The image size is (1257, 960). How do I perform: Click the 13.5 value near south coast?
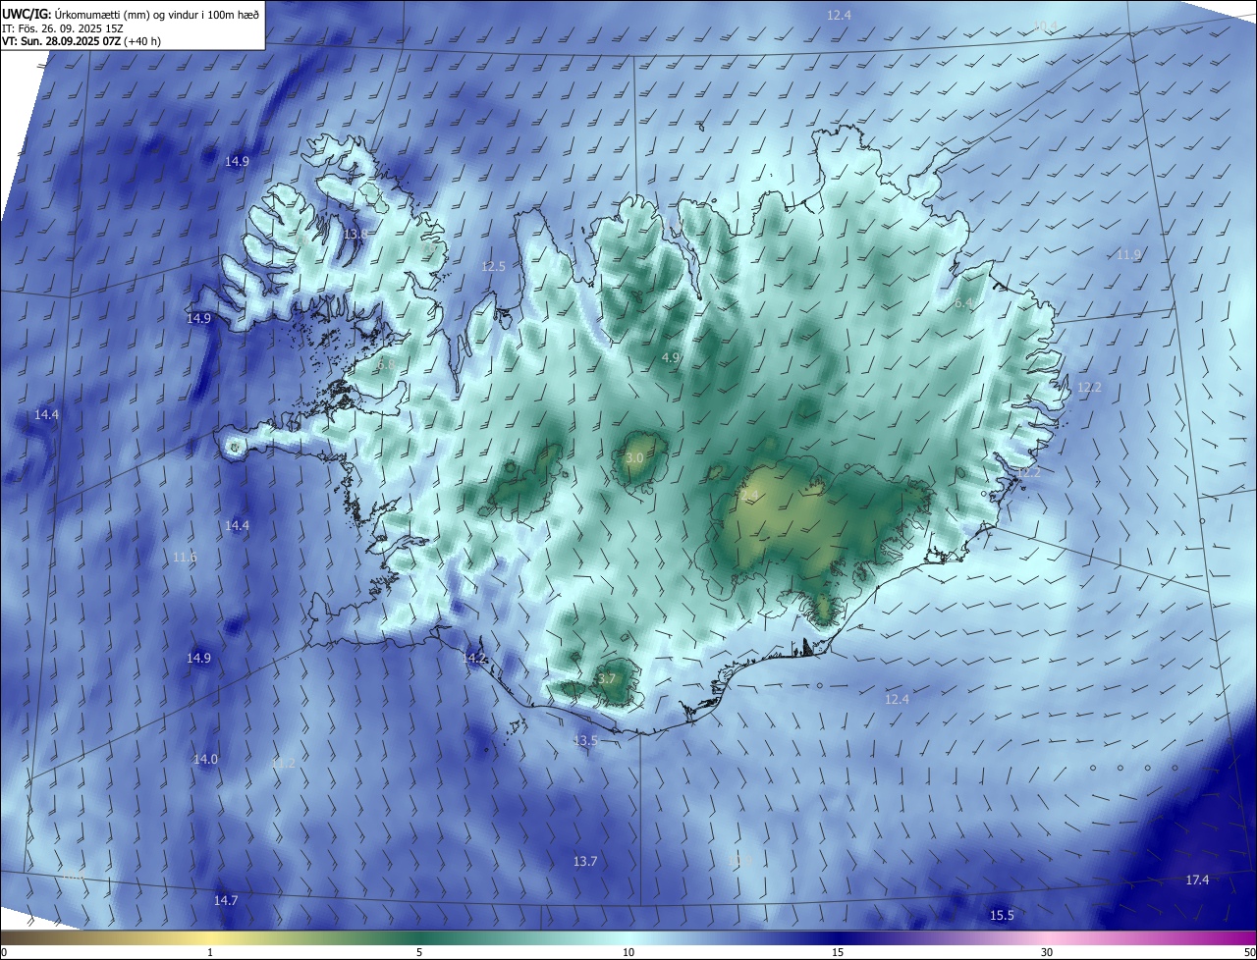[x=585, y=740]
